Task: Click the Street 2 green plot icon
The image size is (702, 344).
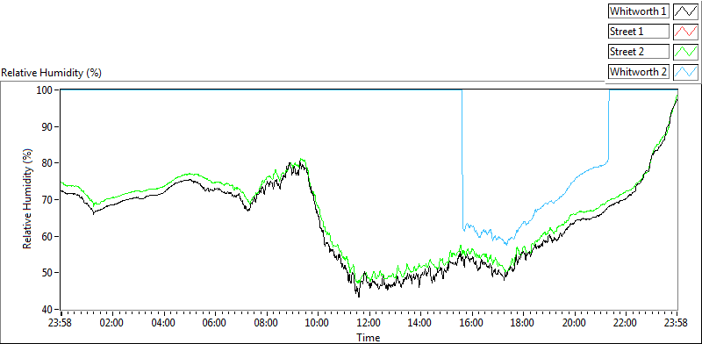Action: (x=685, y=52)
